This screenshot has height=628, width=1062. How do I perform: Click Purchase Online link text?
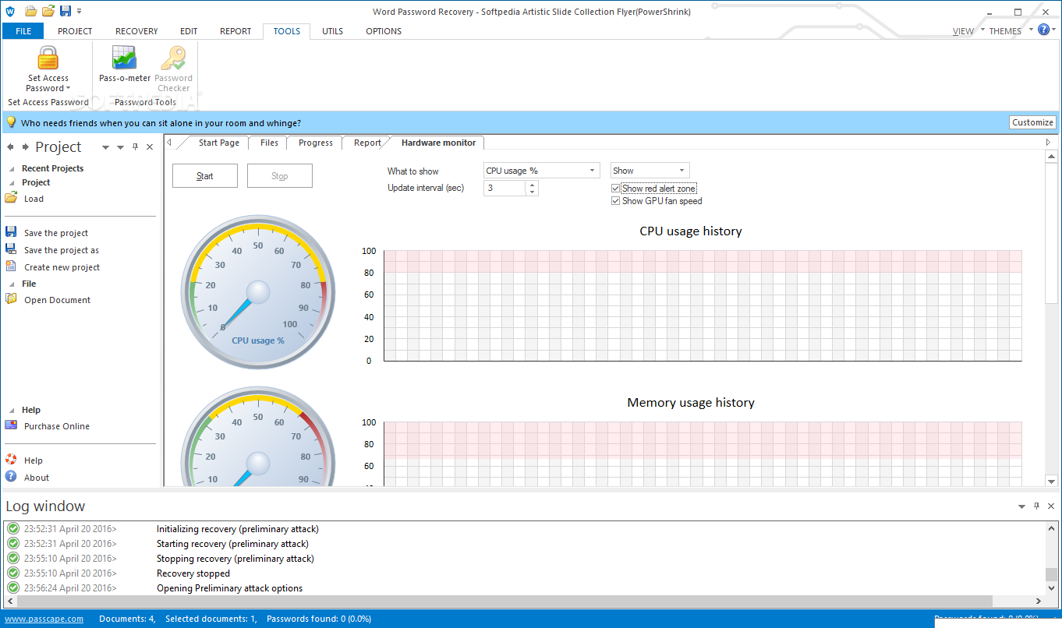click(57, 426)
